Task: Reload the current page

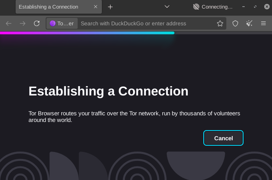Action: 37,23
